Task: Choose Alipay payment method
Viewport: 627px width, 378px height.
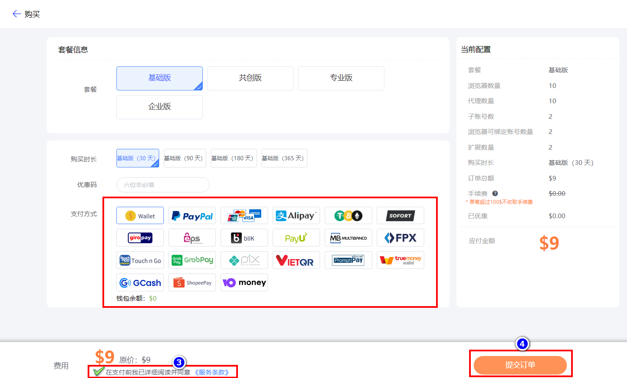Action: coord(296,216)
